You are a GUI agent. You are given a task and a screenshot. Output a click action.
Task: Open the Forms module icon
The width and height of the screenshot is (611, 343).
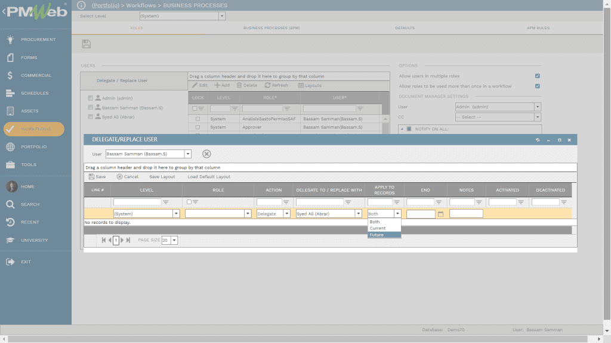click(11, 58)
